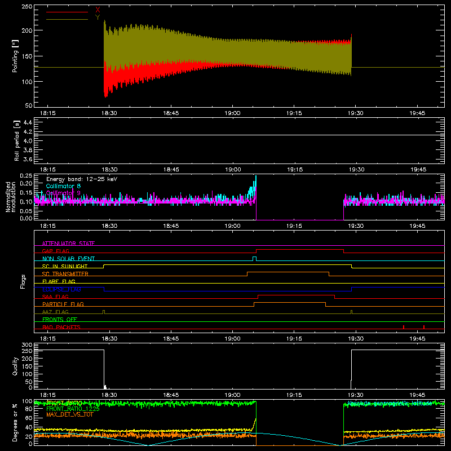
Task: Click the first BAD_PACKETS spike near 19:42
Action: tap(404, 327)
